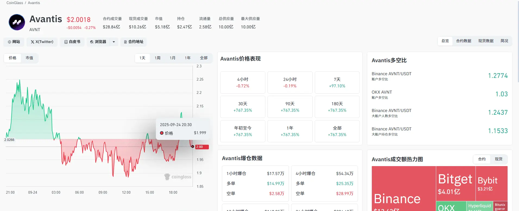Click the 1.2437 ratio value
Screen dimensions: 519x211
[x=498, y=113]
